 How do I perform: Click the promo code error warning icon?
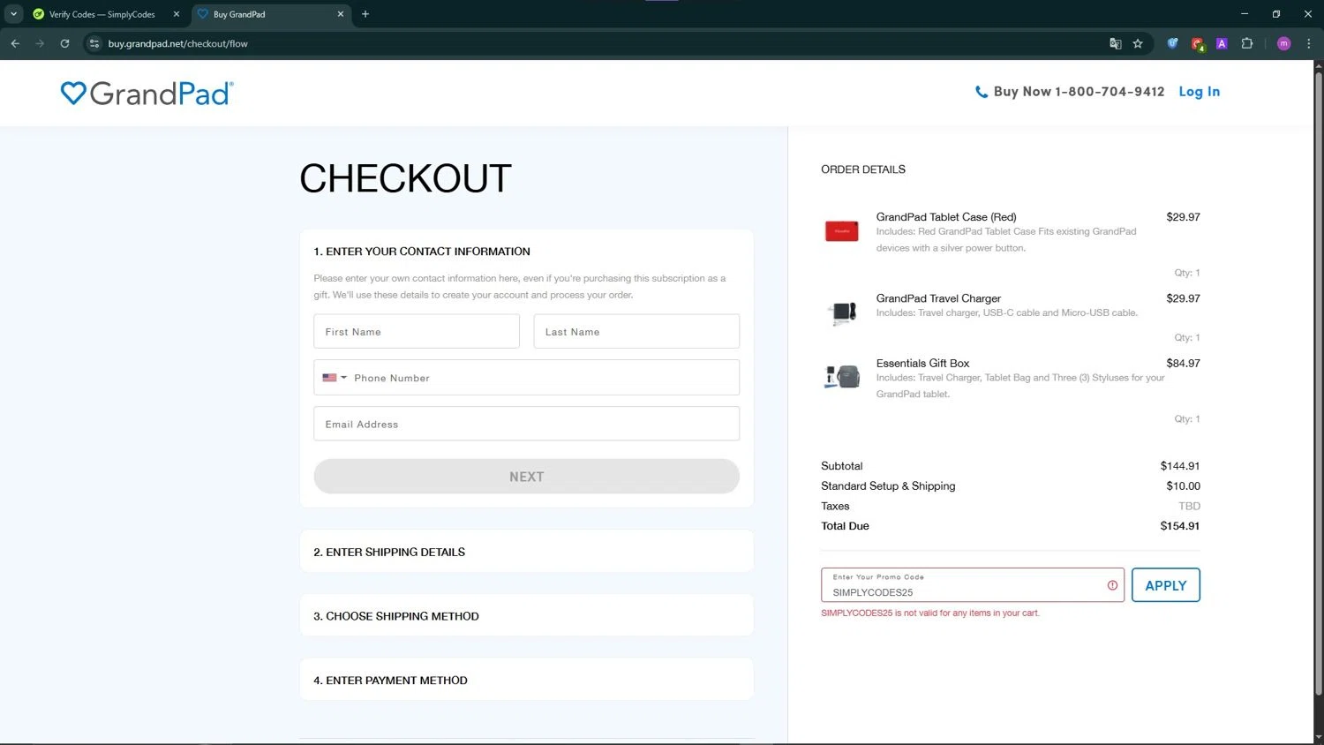pyautogui.click(x=1112, y=585)
